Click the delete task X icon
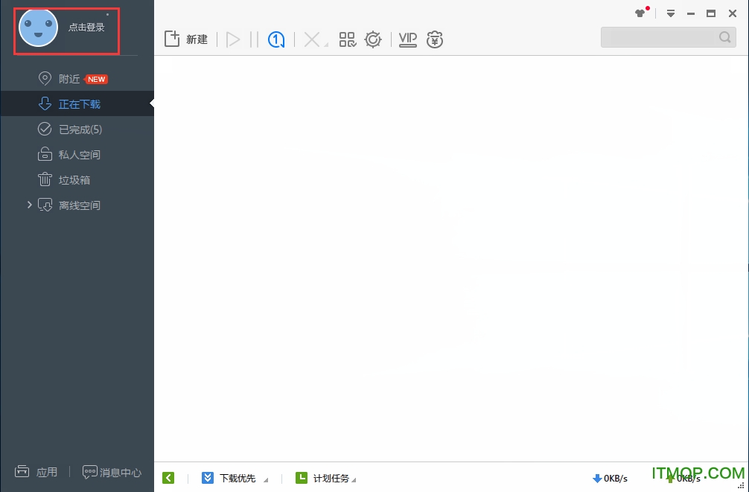This screenshot has width=749, height=492. 313,39
